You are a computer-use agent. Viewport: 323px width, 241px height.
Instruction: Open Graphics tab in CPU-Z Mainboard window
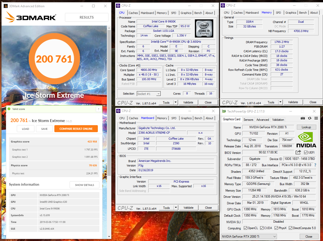[186, 118]
